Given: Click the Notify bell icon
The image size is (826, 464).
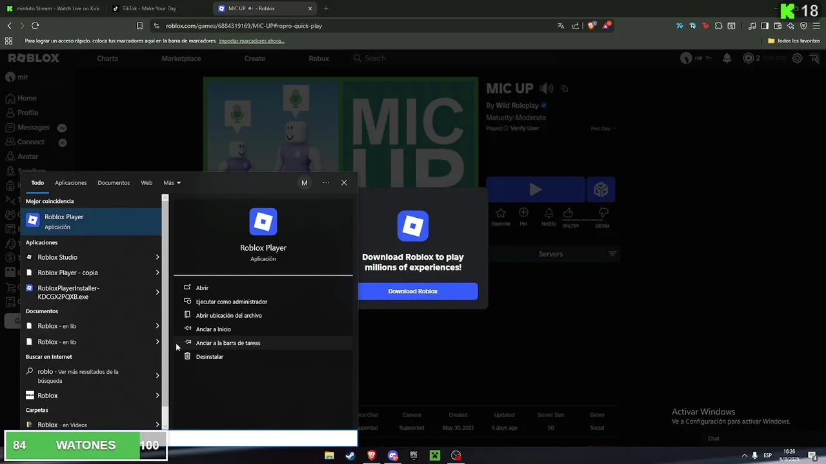Looking at the screenshot, I should [x=549, y=213].
